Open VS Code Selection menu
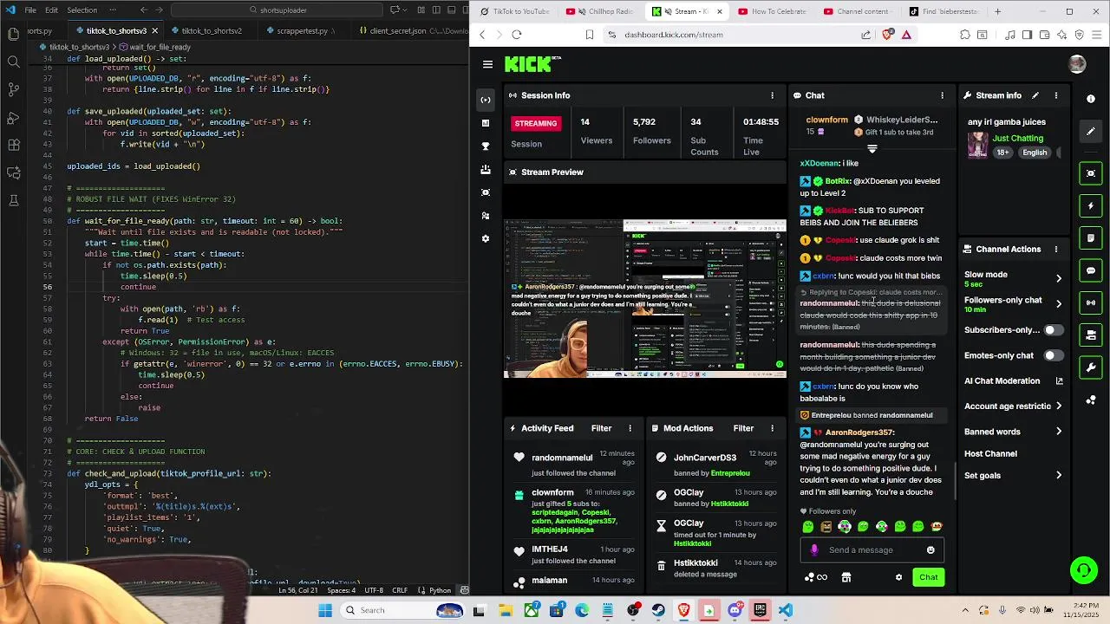 82,10
